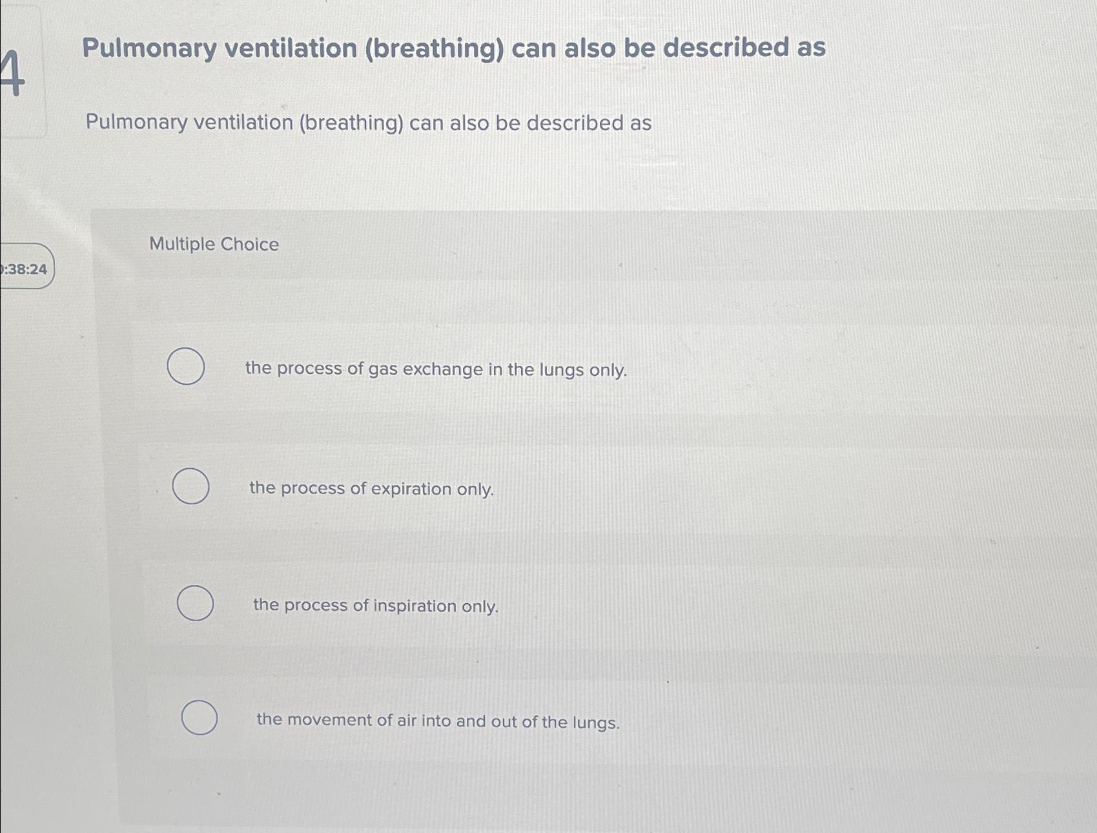Screen dimensions: 1097x833
Task: Click the Multiple Choice label
Action: coord(213,243)
